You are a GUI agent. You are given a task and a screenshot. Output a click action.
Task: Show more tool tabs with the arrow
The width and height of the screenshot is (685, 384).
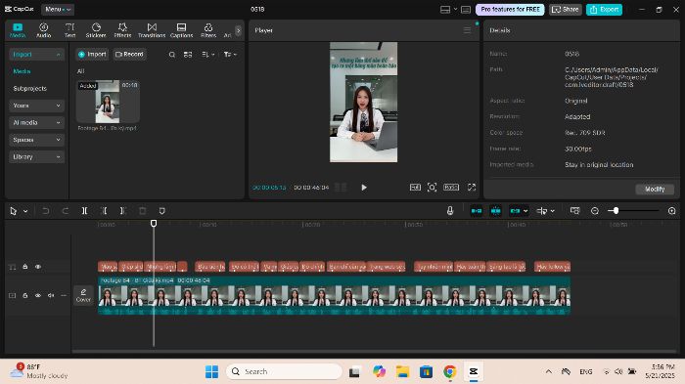tap(238, 30)
